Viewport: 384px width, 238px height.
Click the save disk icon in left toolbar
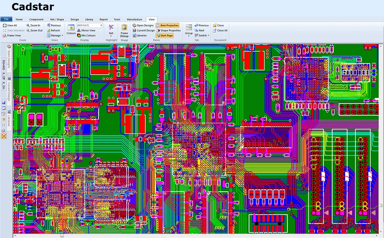3,103
